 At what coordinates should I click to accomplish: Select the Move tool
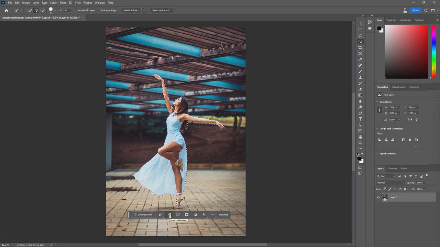tap(360, 24)
